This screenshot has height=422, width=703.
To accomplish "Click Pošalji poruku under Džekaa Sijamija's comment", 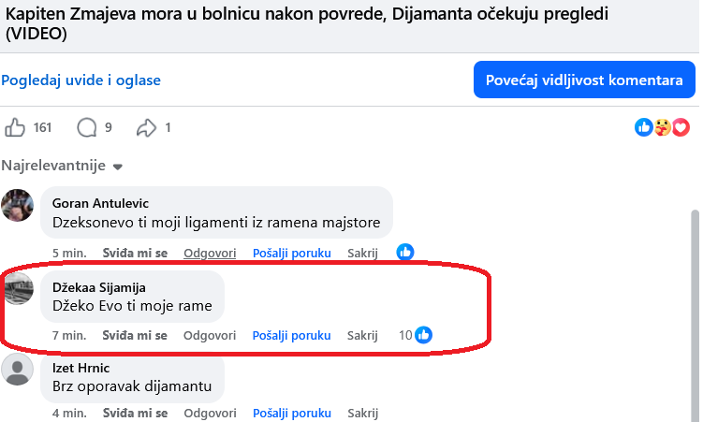I will [291, 335].
